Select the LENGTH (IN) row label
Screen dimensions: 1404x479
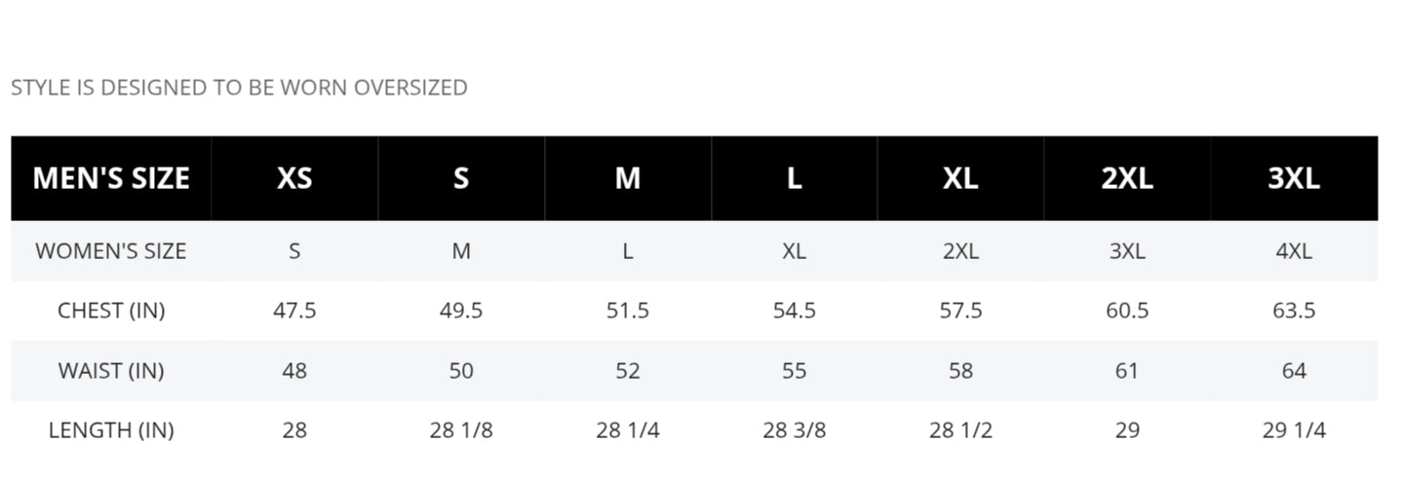point(111,430)
